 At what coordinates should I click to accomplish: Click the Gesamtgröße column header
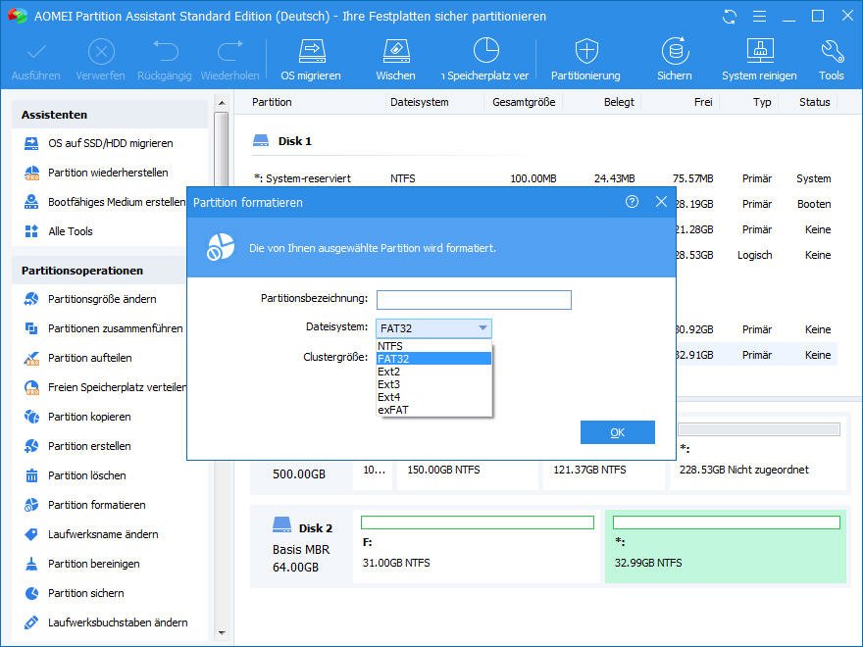[x=524, y=102]
